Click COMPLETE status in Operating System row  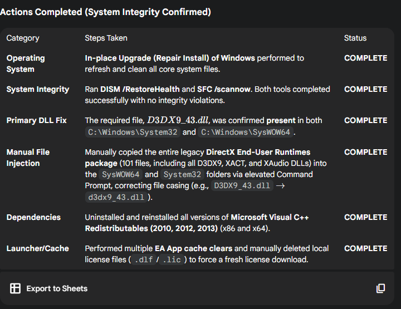tap(365, 58)
